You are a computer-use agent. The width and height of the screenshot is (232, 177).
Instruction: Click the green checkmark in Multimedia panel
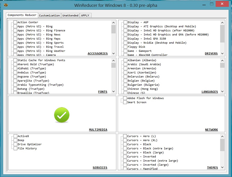62,115
